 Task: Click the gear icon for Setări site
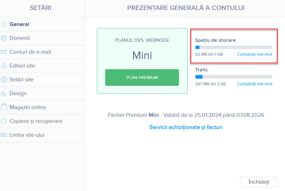pyautogui.click(x=4, y=79)
